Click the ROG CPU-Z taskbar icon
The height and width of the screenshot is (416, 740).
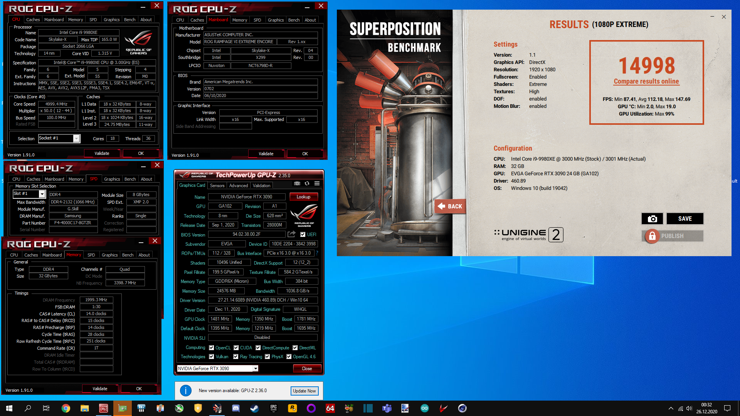click(x=104, y=408)
